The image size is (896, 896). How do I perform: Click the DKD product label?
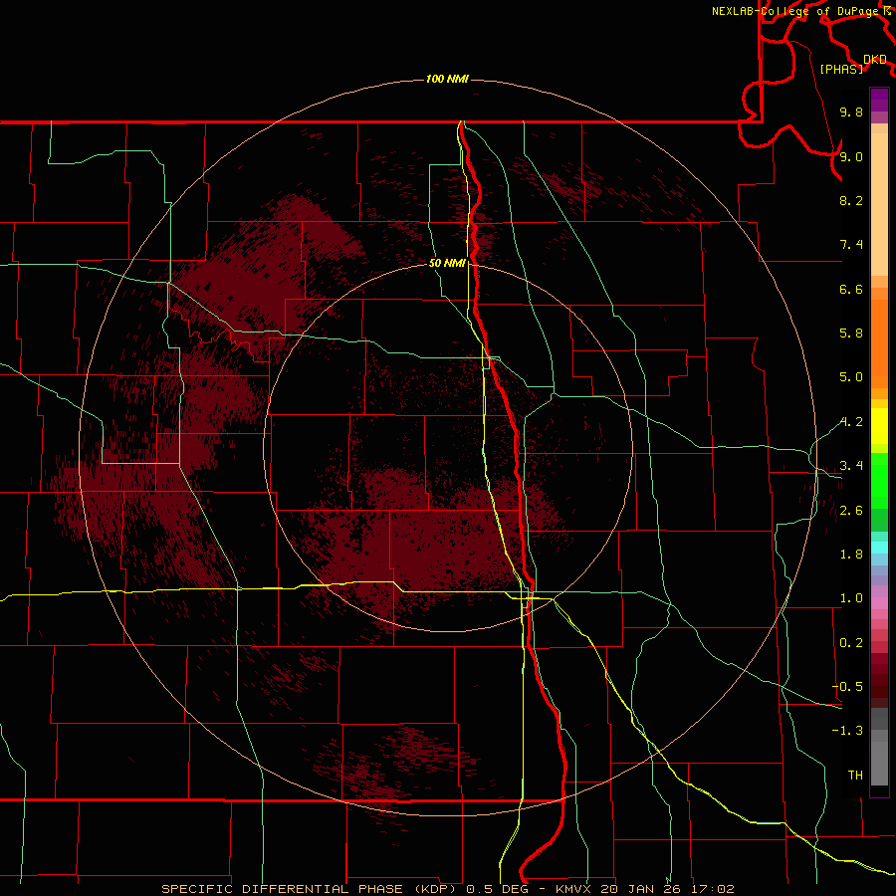[x=874, y=59]
